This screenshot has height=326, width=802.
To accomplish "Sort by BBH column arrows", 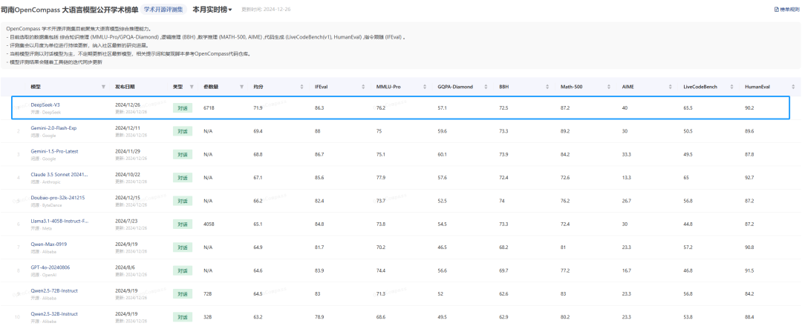I will [547, 87].
